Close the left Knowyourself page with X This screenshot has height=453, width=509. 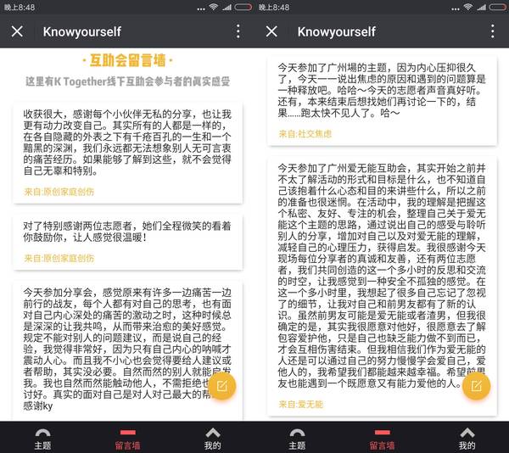[x=17, y=31]
